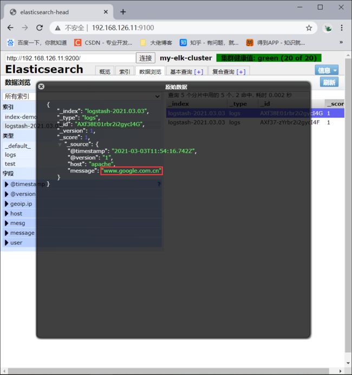The height and width of the screenshot is (375, 352).
Task: Select the logs type in sidebar
Action: pyautogui.click(x=10, y=155)
